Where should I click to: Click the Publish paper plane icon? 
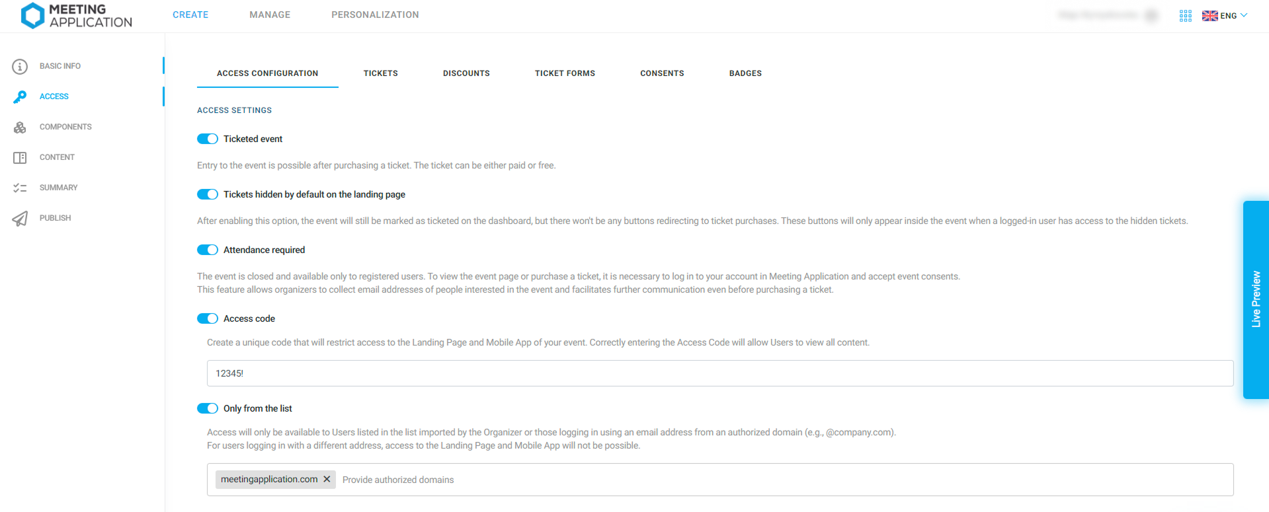[x=20, y=218]
